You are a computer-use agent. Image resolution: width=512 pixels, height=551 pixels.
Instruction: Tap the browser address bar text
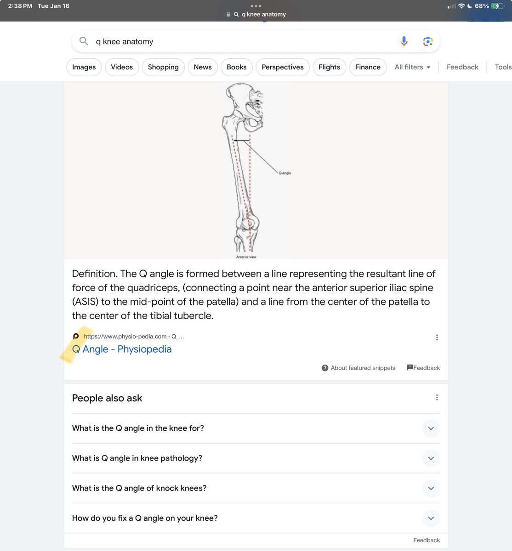coord(264,14)
